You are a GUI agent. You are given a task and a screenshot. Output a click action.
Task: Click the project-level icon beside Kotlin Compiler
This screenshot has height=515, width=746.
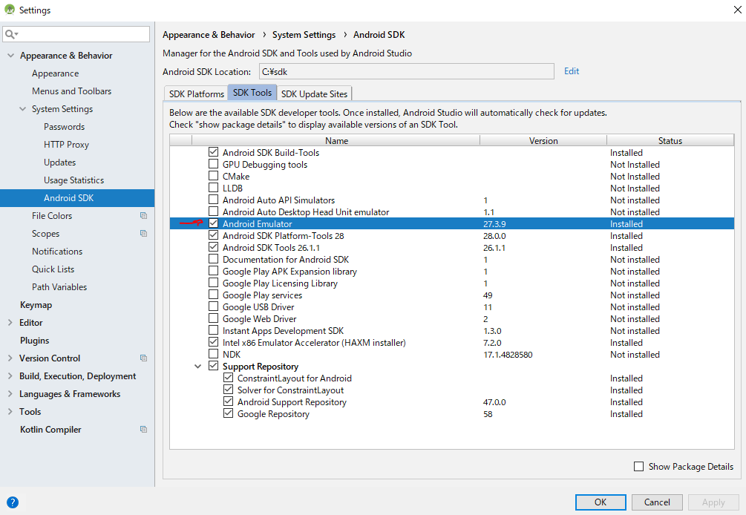(x=143, y=430)
